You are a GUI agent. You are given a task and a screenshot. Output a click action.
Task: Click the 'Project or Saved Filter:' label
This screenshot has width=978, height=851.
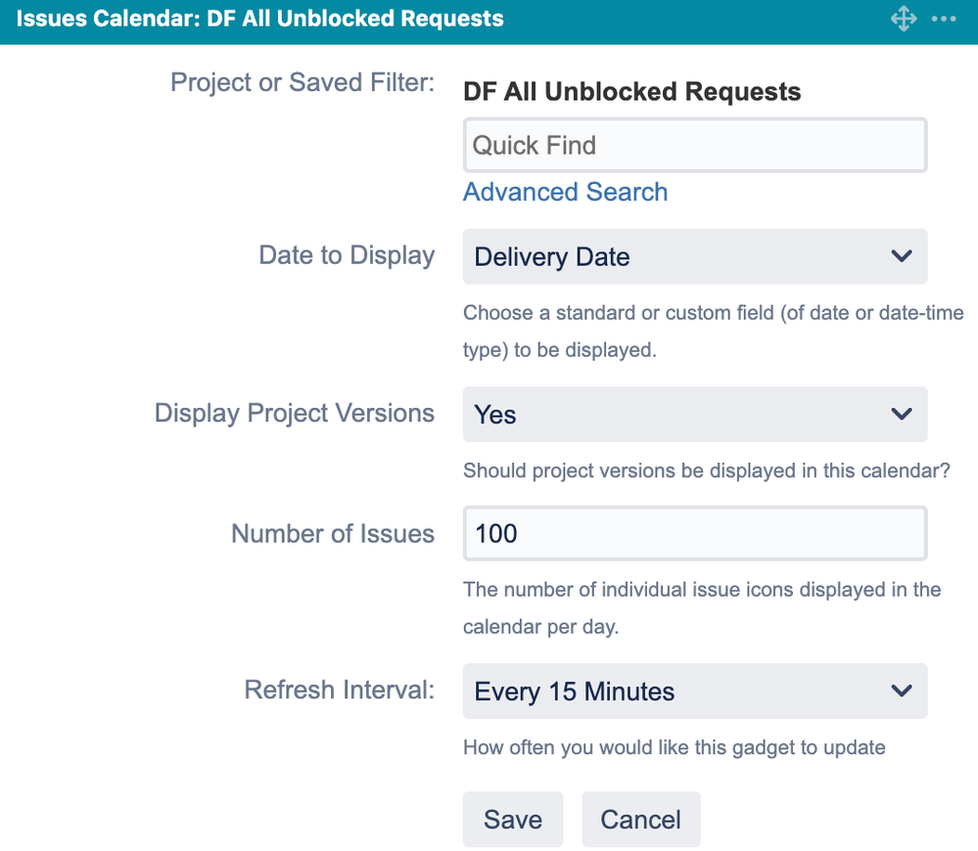pos(303,83)
